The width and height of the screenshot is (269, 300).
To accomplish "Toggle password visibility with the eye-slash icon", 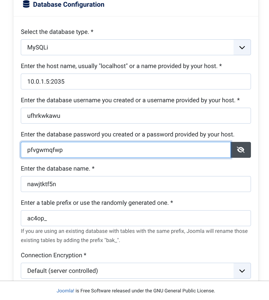I will 241,150.
